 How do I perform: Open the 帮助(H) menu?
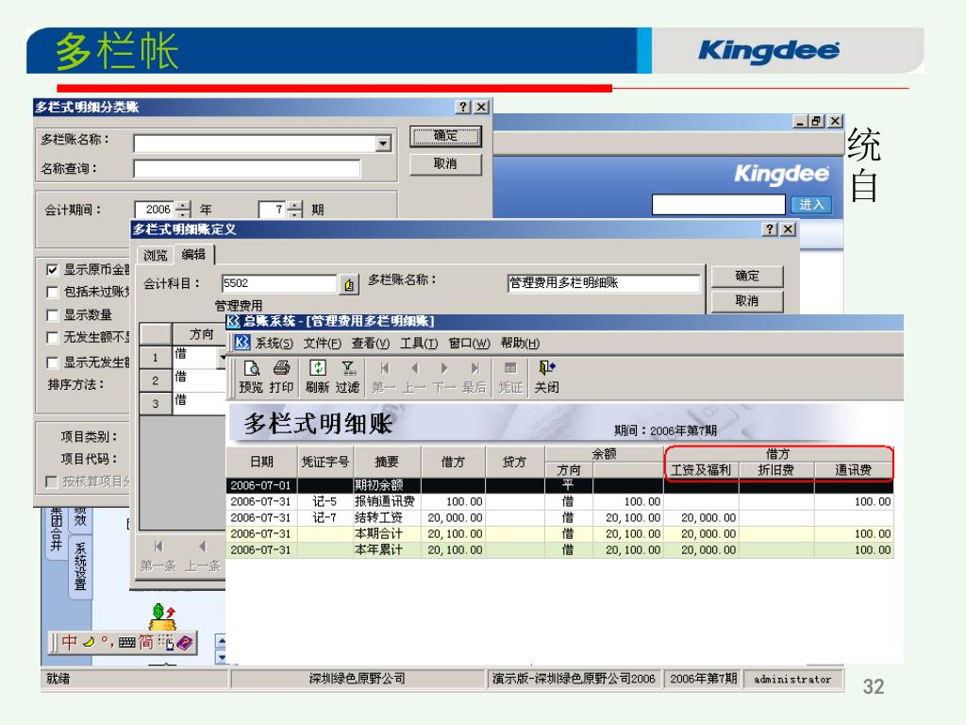point(520,344)
